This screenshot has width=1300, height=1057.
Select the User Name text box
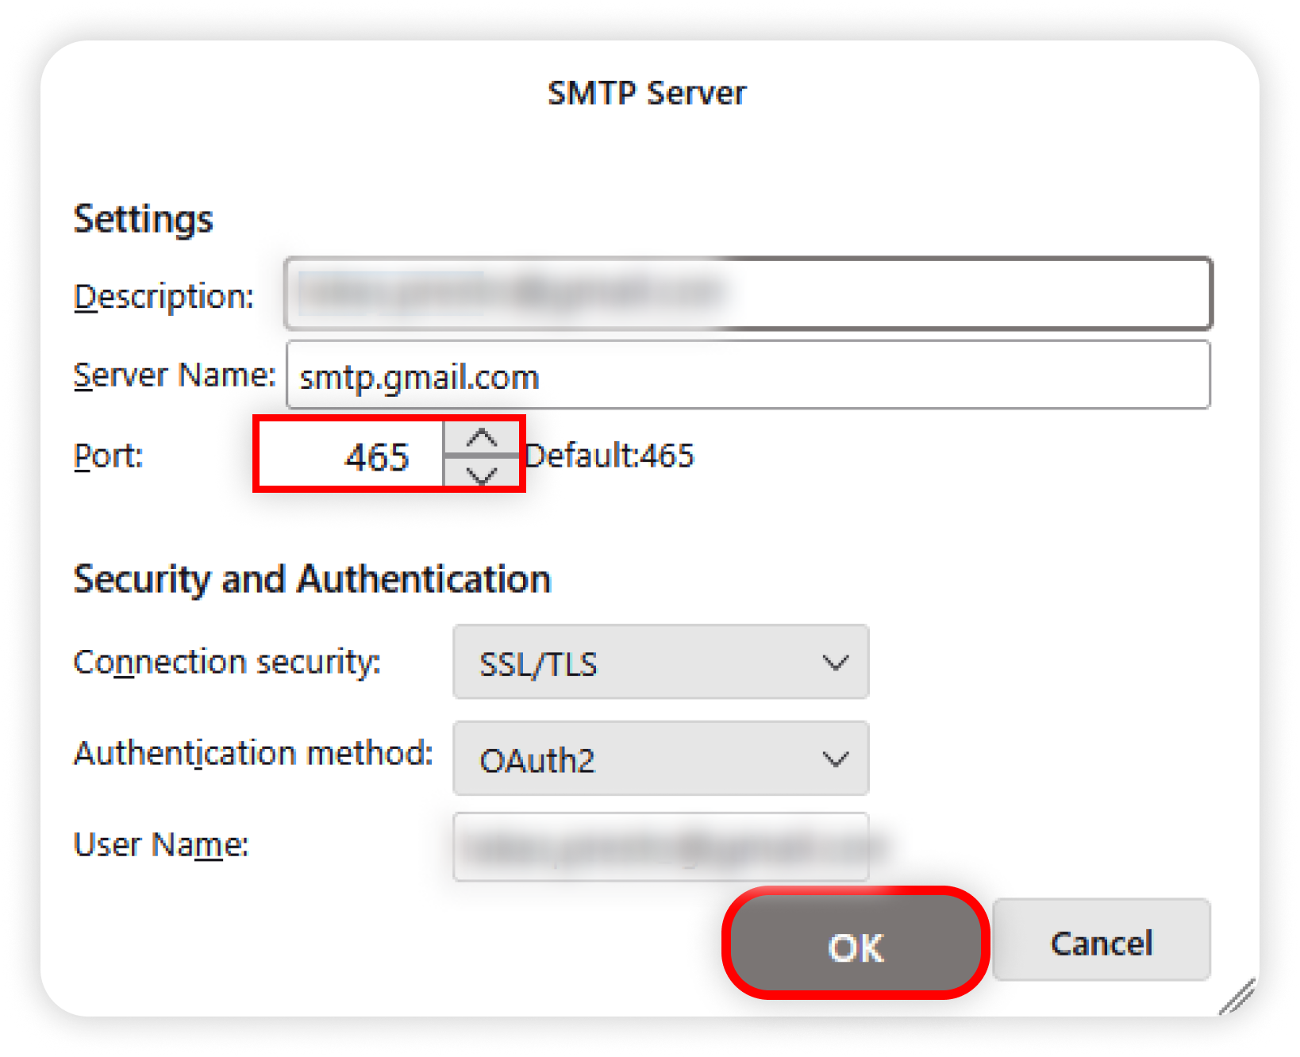pyautogui.click(x=660, y=847)
